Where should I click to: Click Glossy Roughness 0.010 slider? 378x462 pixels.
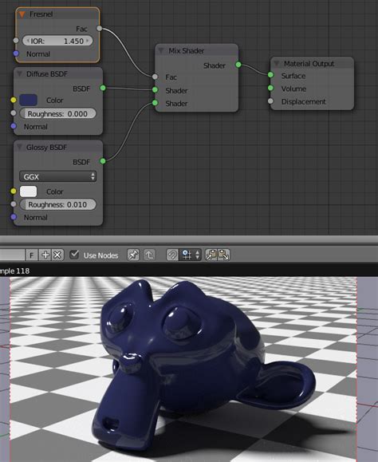[57, 204]
